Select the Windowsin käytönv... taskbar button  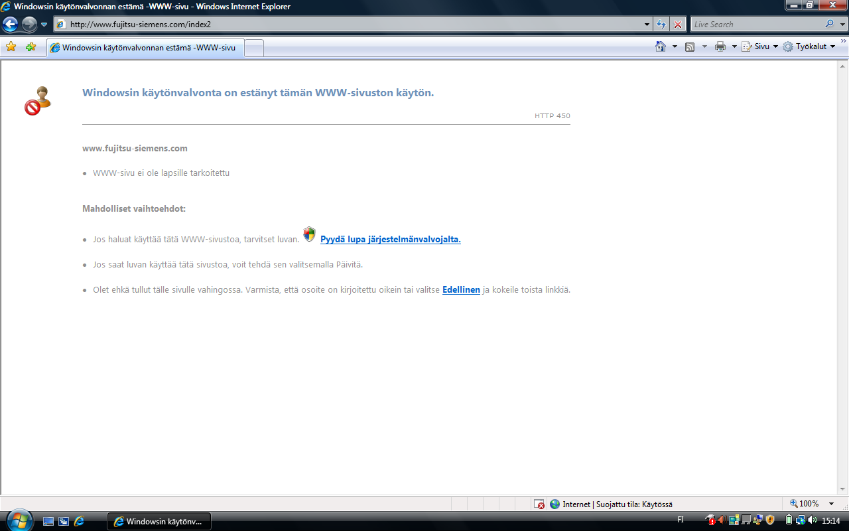tap(159, 522)
